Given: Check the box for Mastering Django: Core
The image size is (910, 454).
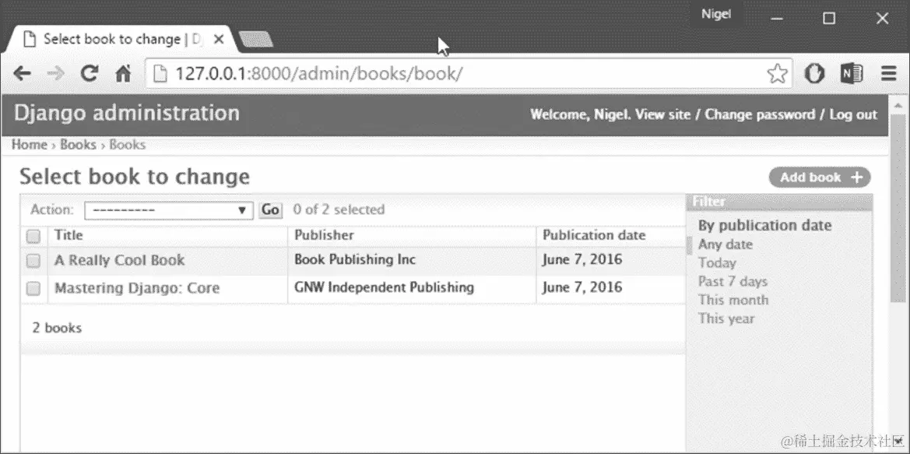Looking at the screenshot, I should tap(33, 288).
